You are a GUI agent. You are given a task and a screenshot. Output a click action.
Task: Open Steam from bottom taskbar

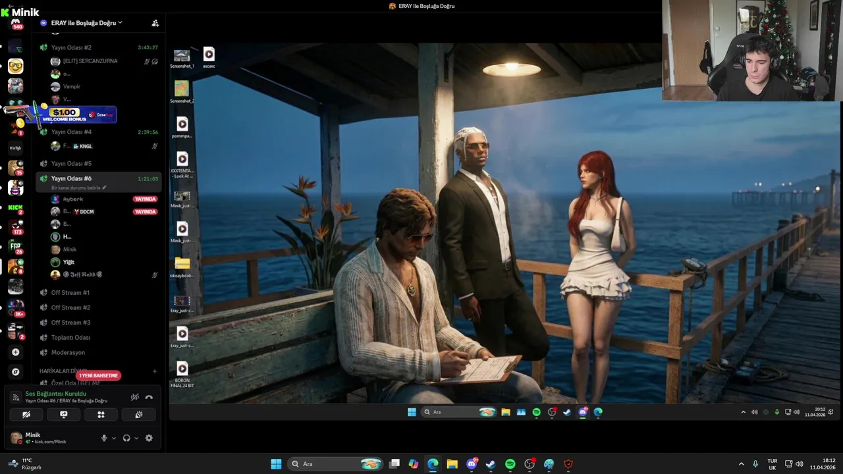[491, 464]
